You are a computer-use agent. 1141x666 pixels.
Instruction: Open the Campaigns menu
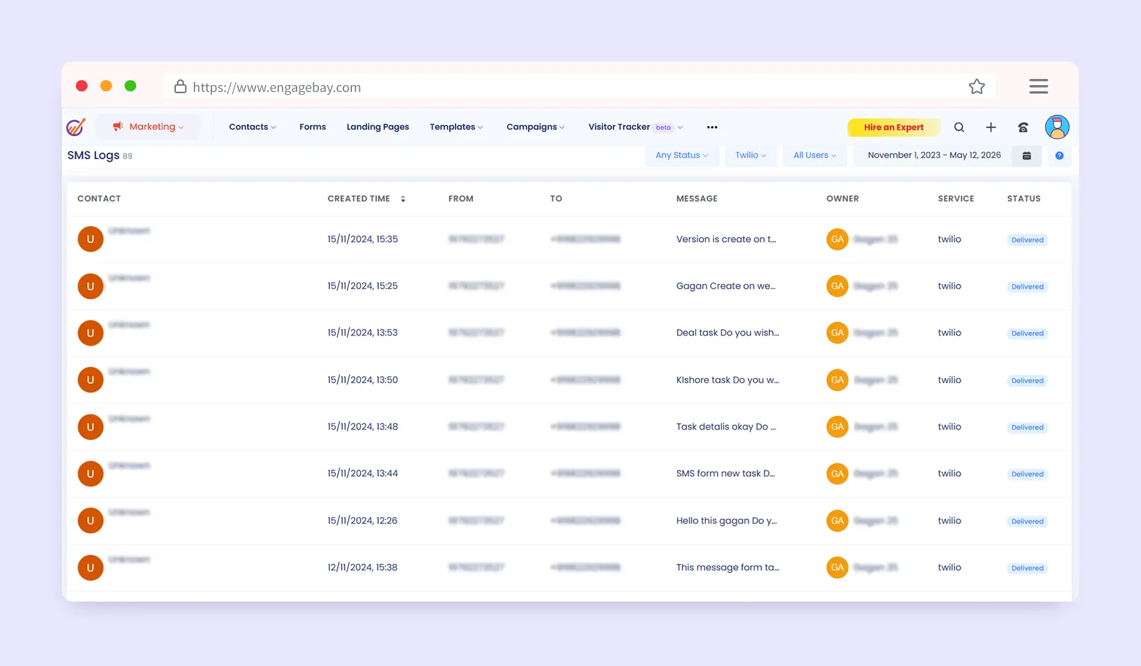pos(535,127)
